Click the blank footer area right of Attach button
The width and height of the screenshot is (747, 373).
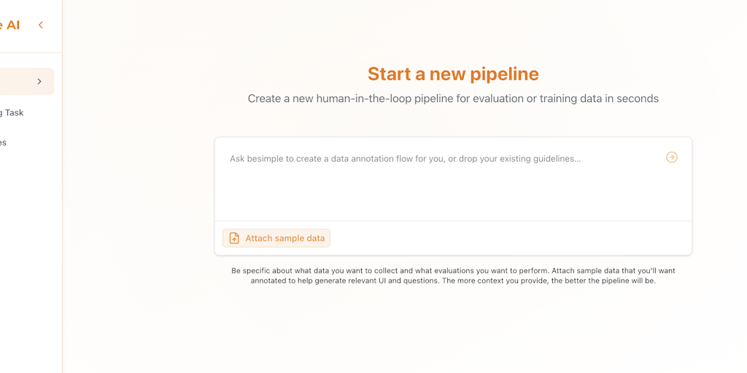(x=510, y=238)
